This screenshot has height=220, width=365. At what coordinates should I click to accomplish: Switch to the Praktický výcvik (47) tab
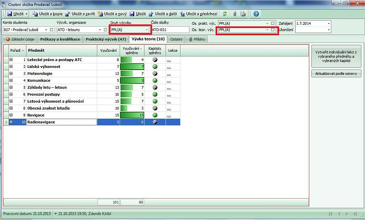tap(105, 39)
